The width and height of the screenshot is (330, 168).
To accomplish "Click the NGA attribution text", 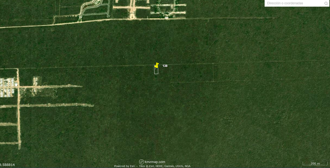I will 188,166.
